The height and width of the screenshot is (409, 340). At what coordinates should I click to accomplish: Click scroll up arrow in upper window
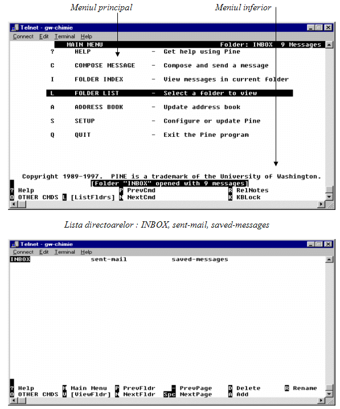[329, 45]
